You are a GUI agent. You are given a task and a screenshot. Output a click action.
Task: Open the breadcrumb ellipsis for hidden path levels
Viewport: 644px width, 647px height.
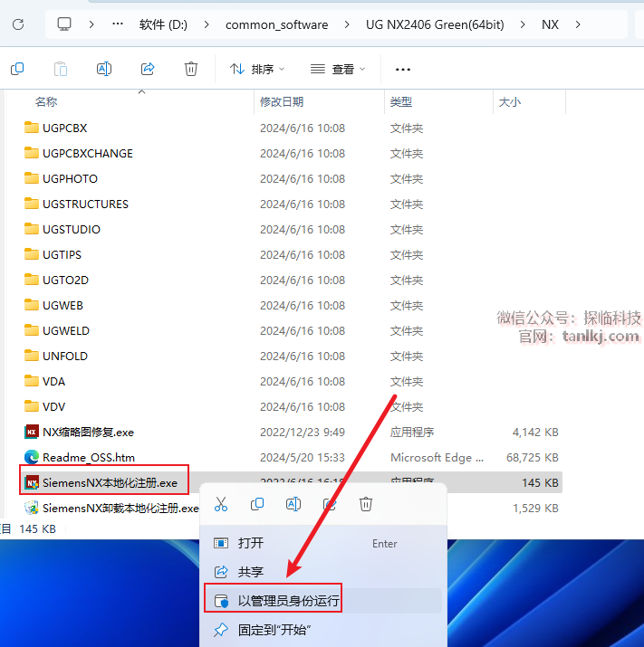[x=118, y=24]
